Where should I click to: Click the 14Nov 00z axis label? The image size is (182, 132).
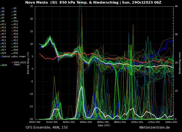171,122
